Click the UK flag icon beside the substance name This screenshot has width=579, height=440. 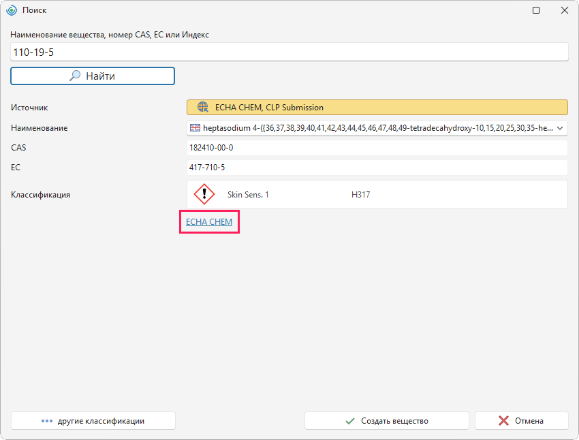tap(195, 128)
